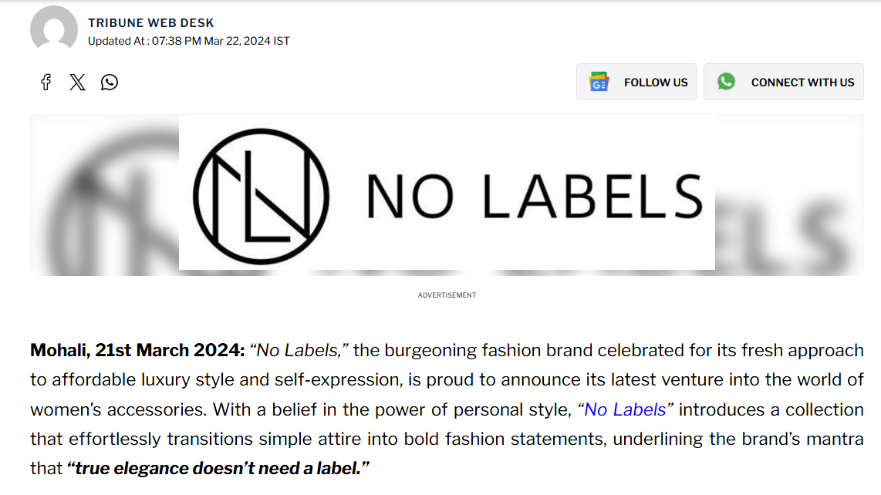Click the ADVERTISEMENT label

(x=446, y=295)
